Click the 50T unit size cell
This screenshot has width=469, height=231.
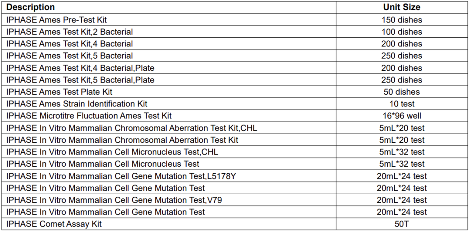402,224
